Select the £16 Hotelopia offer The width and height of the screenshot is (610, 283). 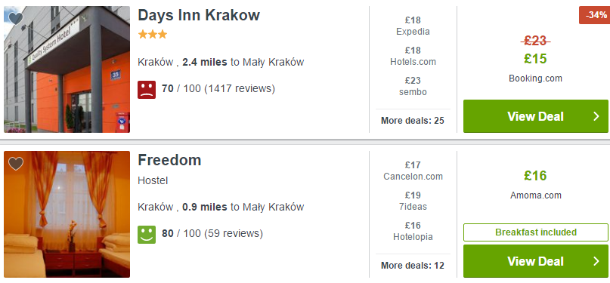click(x=413, y=231)
